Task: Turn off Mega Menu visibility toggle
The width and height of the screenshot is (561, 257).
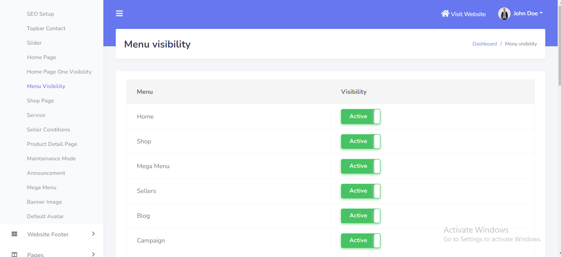Action: (360, 166)
